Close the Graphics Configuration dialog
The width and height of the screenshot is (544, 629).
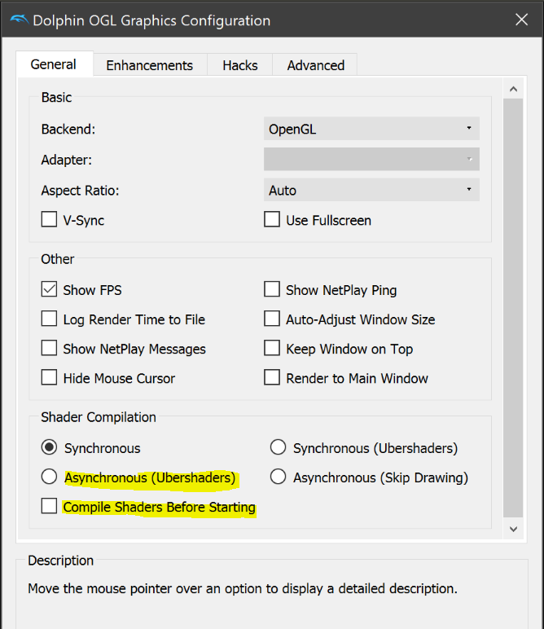click(x=520, y=20)
